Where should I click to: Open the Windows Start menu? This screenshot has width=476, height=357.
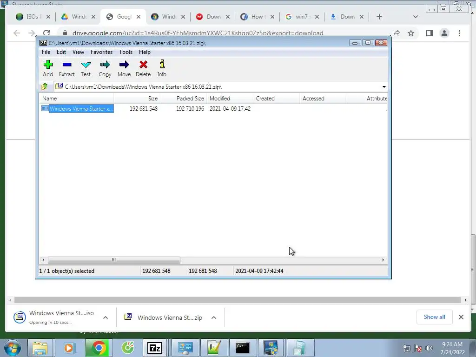click(x=12, y=348)
